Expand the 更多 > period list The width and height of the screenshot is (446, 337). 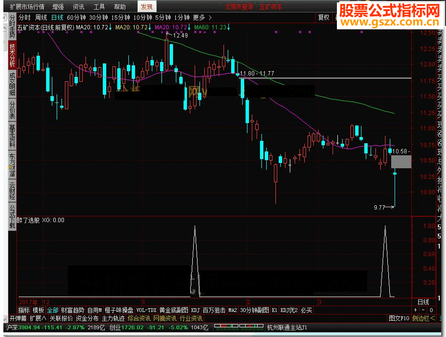[202, 18]
